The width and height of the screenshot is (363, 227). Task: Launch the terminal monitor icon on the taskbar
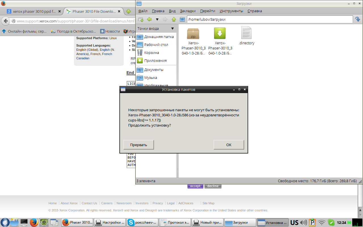pyautogui.click(x=24, y=222)
